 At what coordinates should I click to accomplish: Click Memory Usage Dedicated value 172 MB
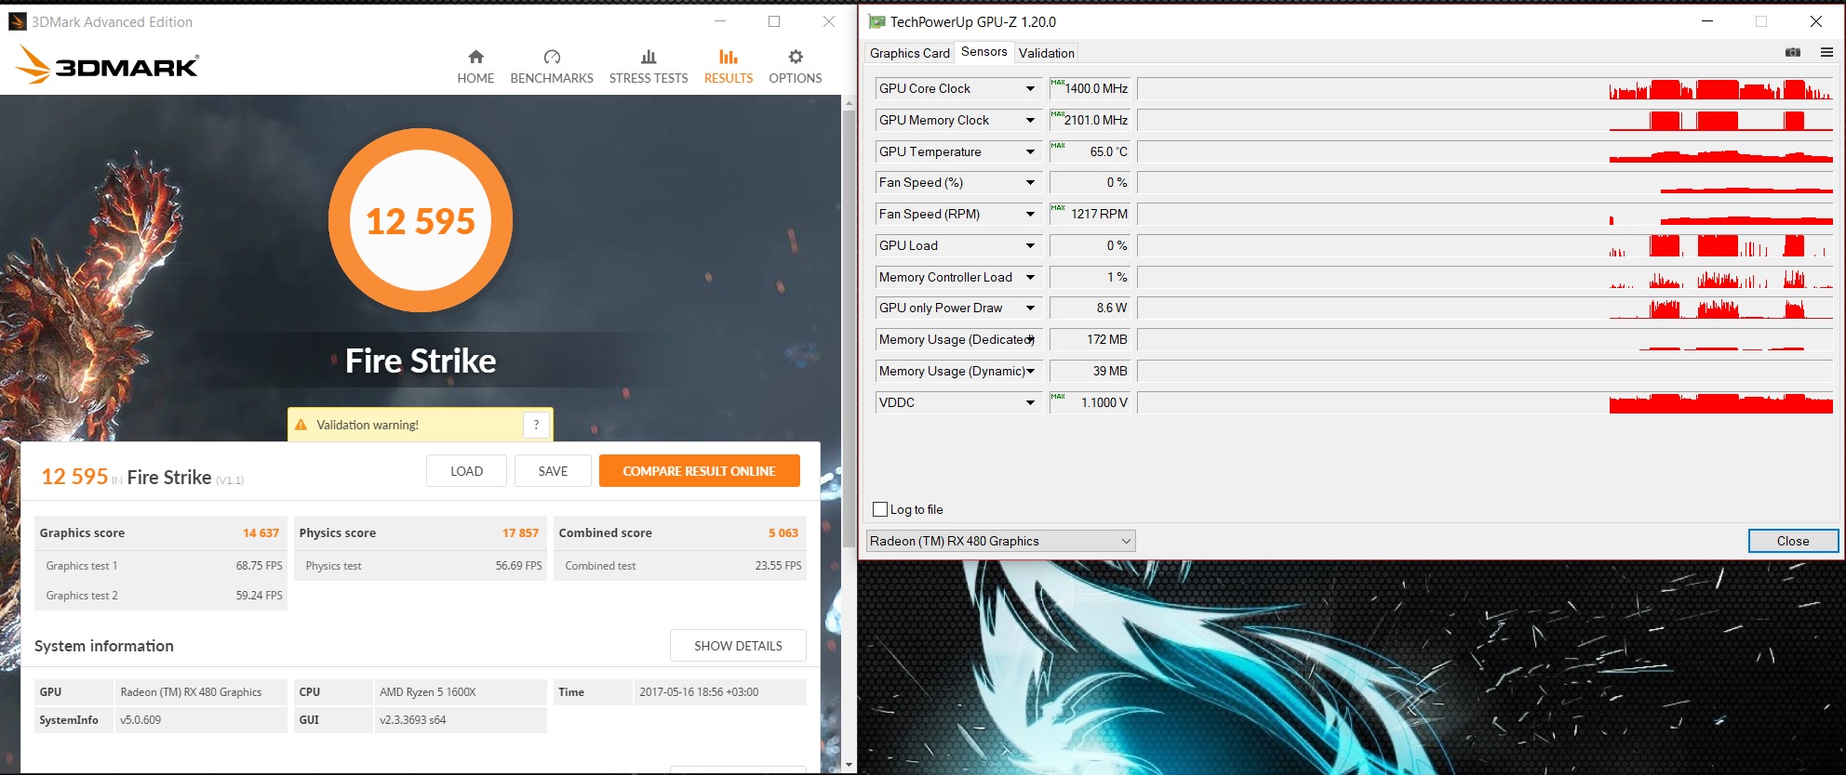click(1107, 340)
